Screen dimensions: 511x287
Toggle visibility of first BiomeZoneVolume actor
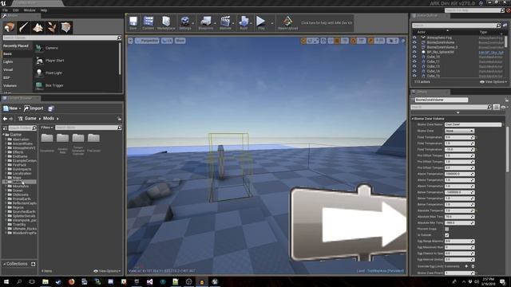[x=414, y=42]
